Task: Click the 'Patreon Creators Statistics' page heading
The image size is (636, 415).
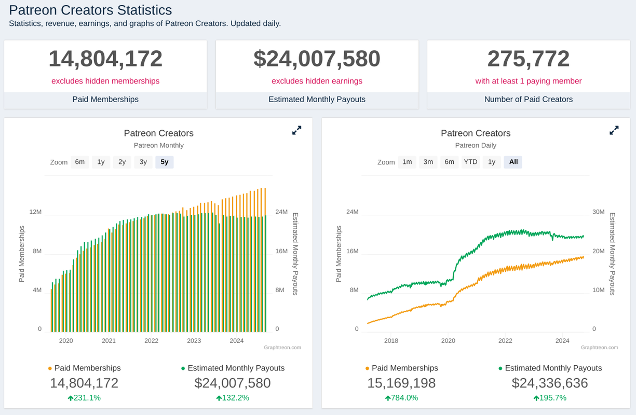Action: pos(90,10)
